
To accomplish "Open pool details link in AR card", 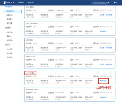I will pyautogui.click(x=109, y=48).
